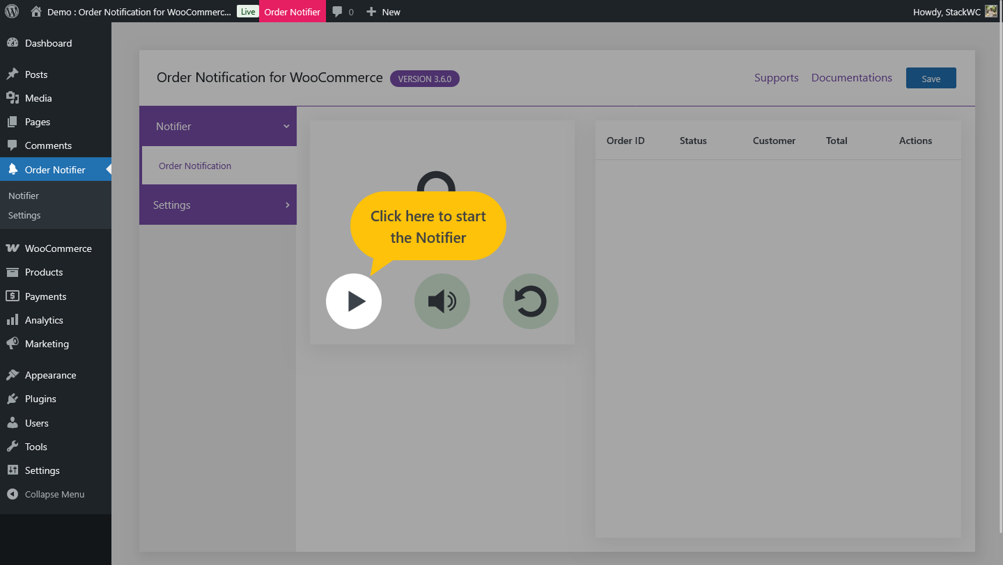Refresh the notifier with the reload icon
Image resolution: width=1003 pixels, height=565 pixels.
click(x=530, y=301)
